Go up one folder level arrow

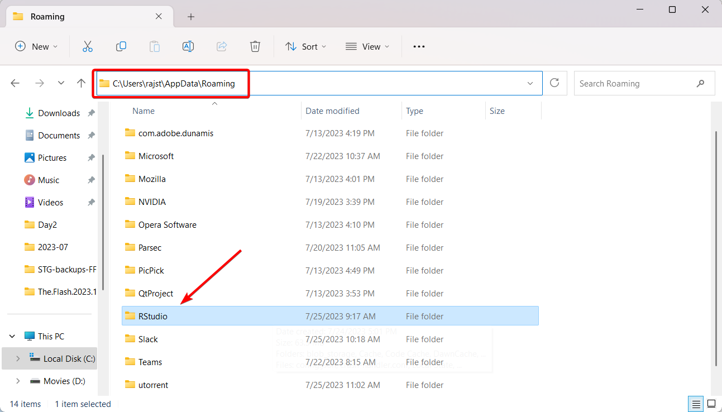pos(81,83)
